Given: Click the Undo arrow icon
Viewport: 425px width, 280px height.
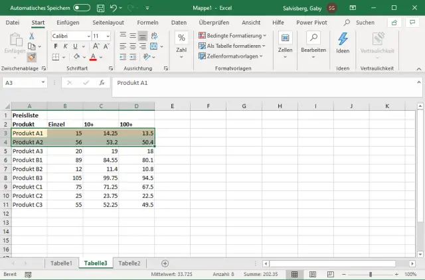Looking at the screenshot, I should click(114, 7).
